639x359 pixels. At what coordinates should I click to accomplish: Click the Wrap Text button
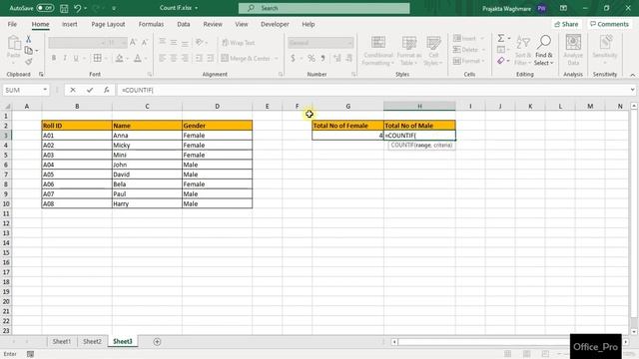[x=239, y=43]
